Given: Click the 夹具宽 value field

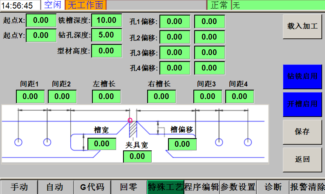Looking at the screenshot, I should 137,157.
